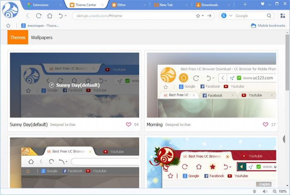Select the Themes section
Image resolution: width=290 pixels, height=195 pixels.
click(18, 38)
